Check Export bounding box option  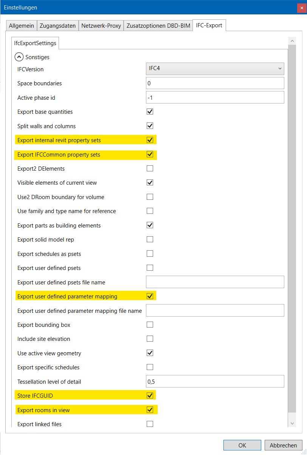click(x=150, y=325)
